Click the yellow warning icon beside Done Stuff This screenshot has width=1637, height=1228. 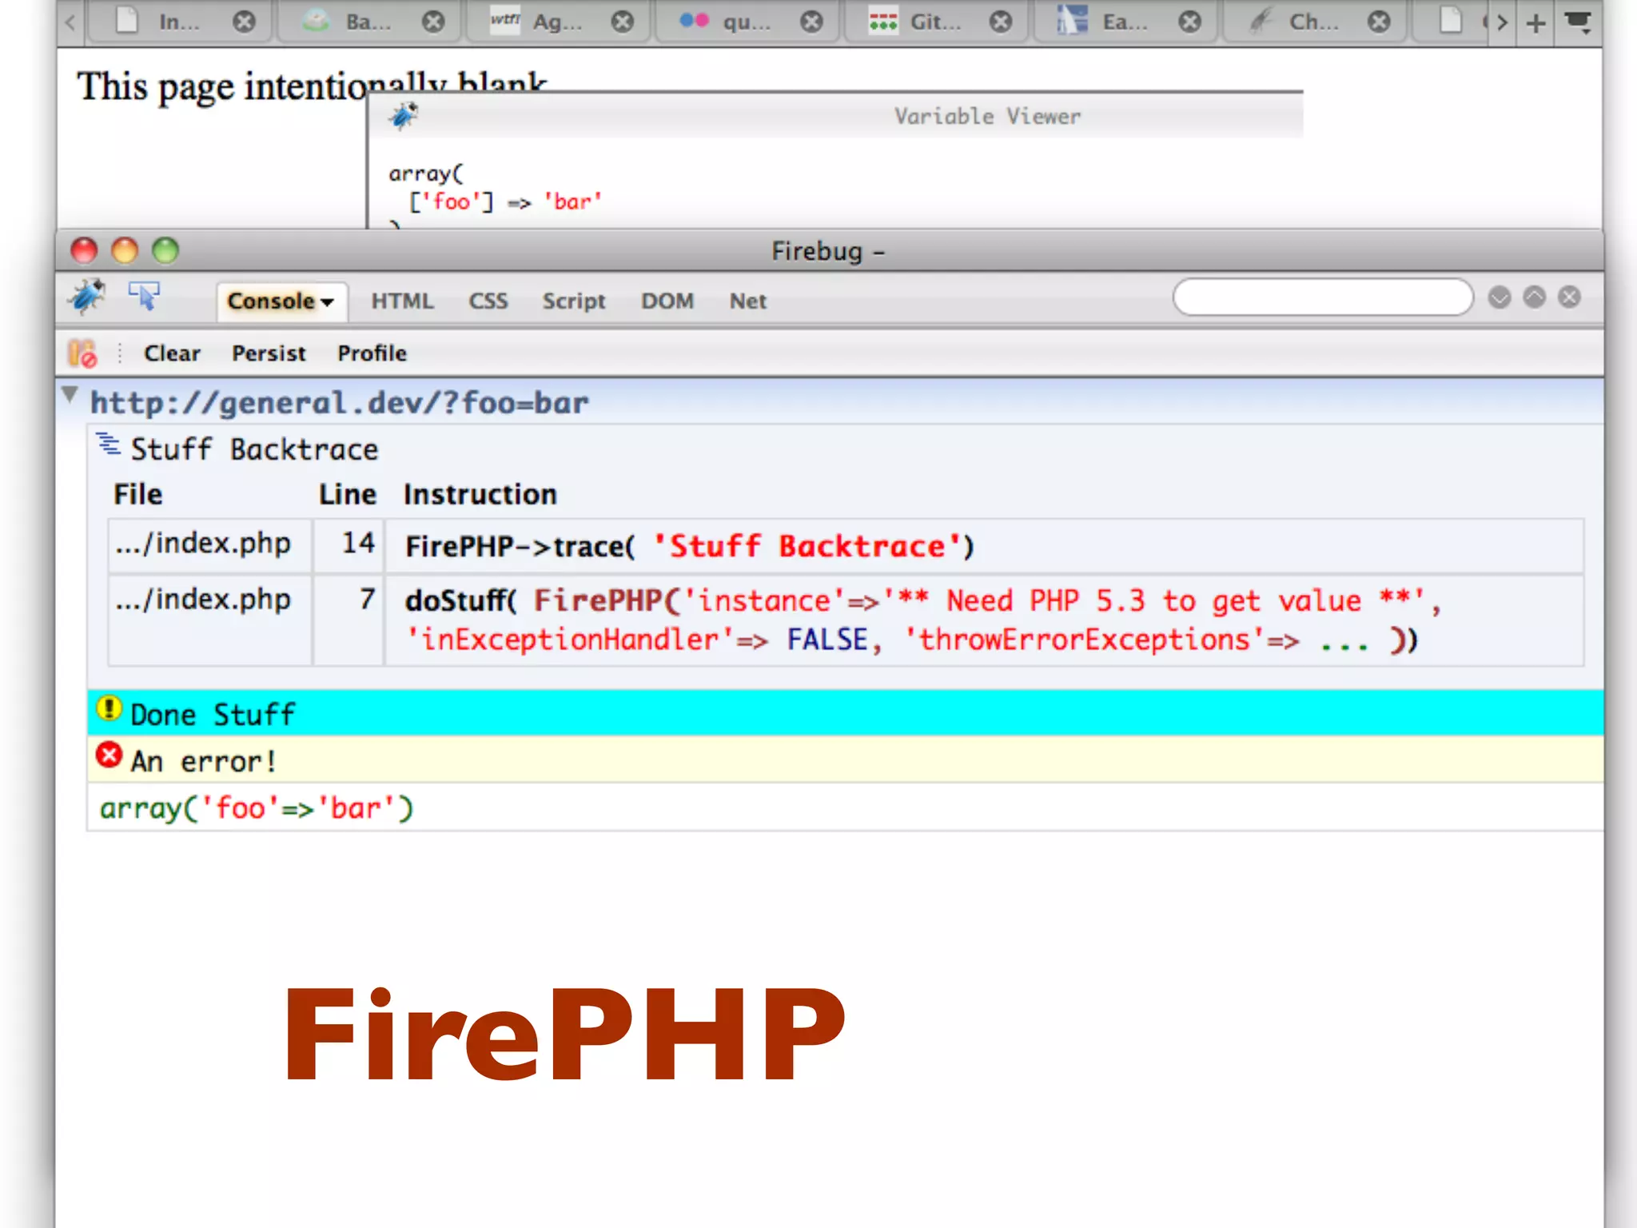[x=109, y=709]
